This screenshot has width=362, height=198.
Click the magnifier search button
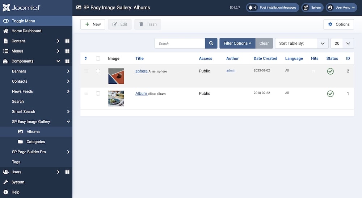[x=211, y=44]
